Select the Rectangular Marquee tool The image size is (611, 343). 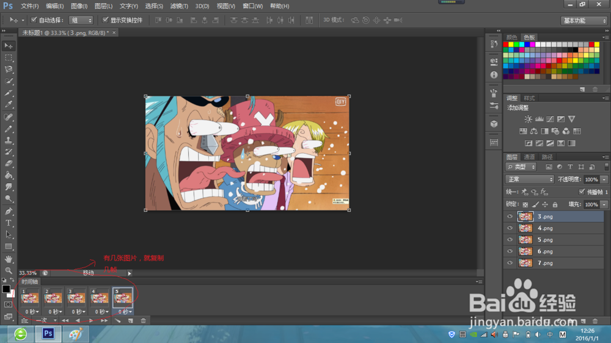click(x=9, y=57)
